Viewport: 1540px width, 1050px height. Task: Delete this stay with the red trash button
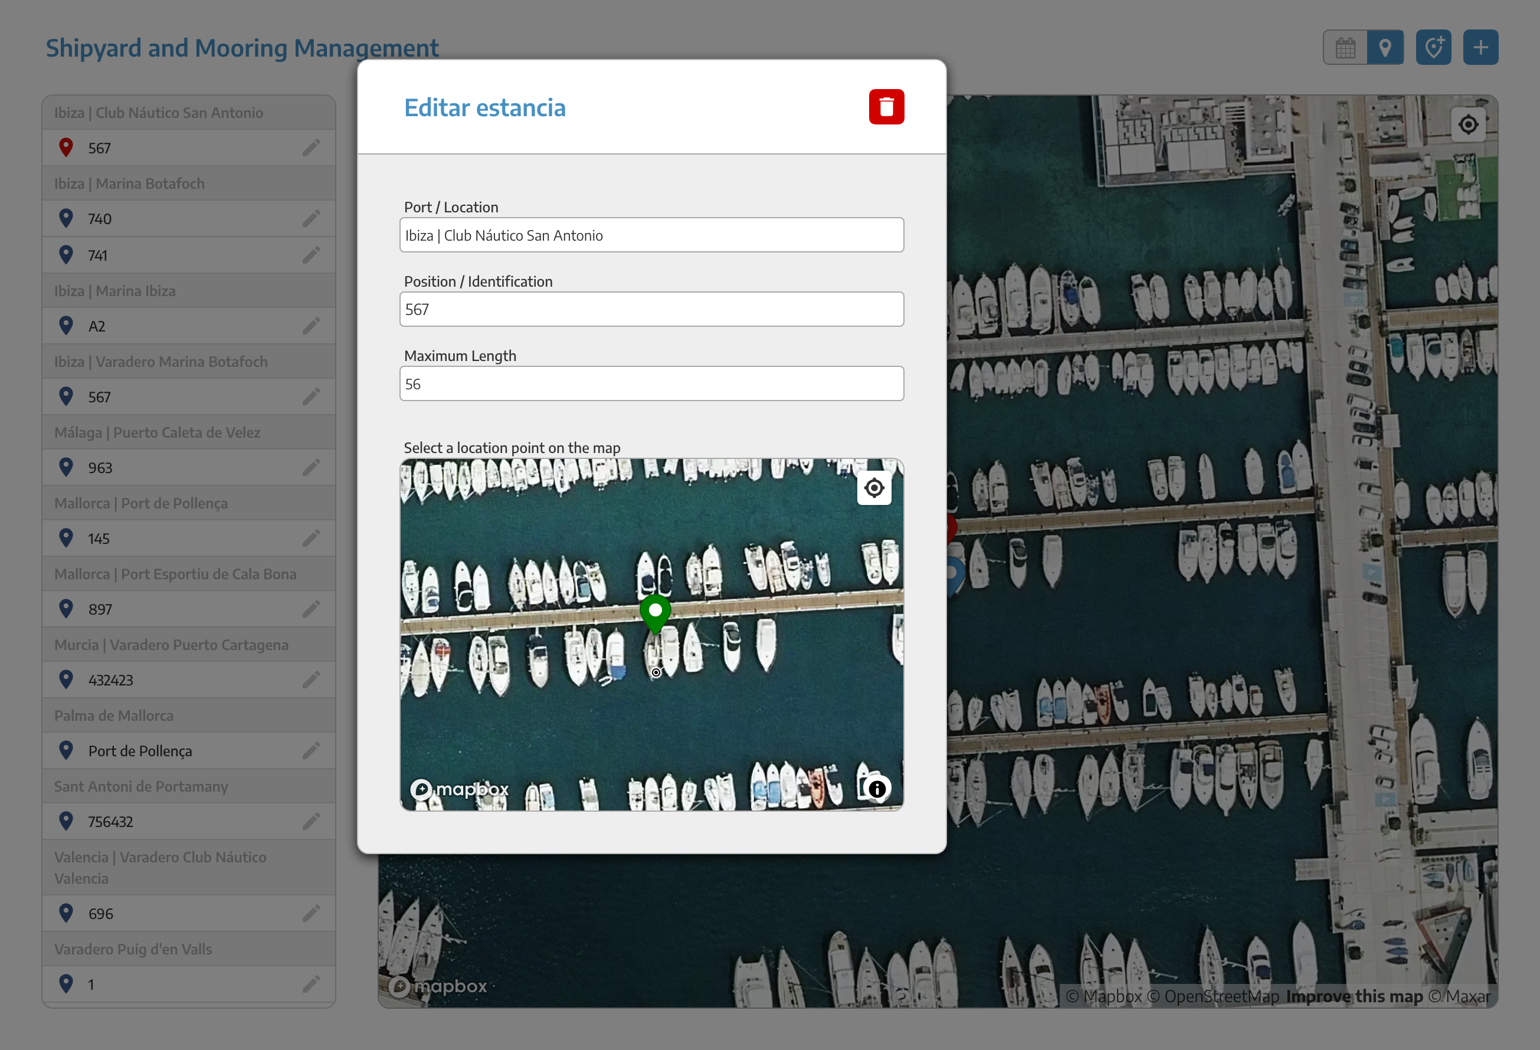click(886, 107)
